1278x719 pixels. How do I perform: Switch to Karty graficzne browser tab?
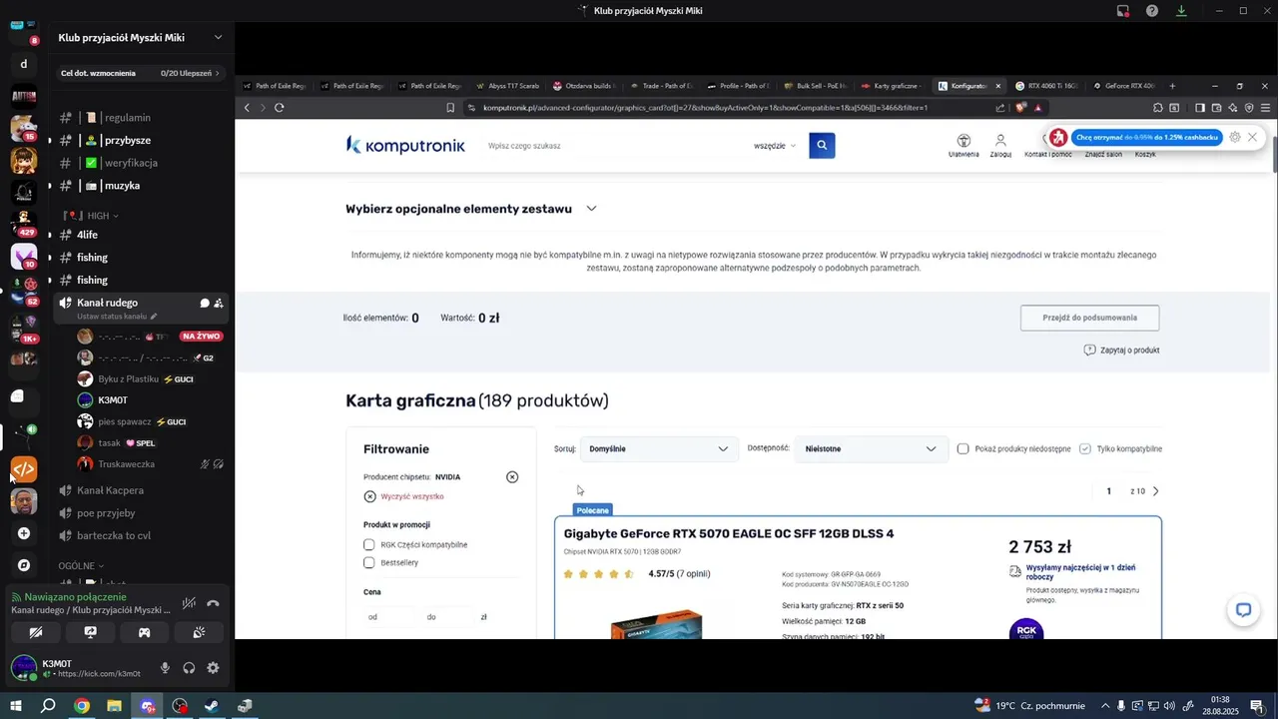tap(893, 86)
